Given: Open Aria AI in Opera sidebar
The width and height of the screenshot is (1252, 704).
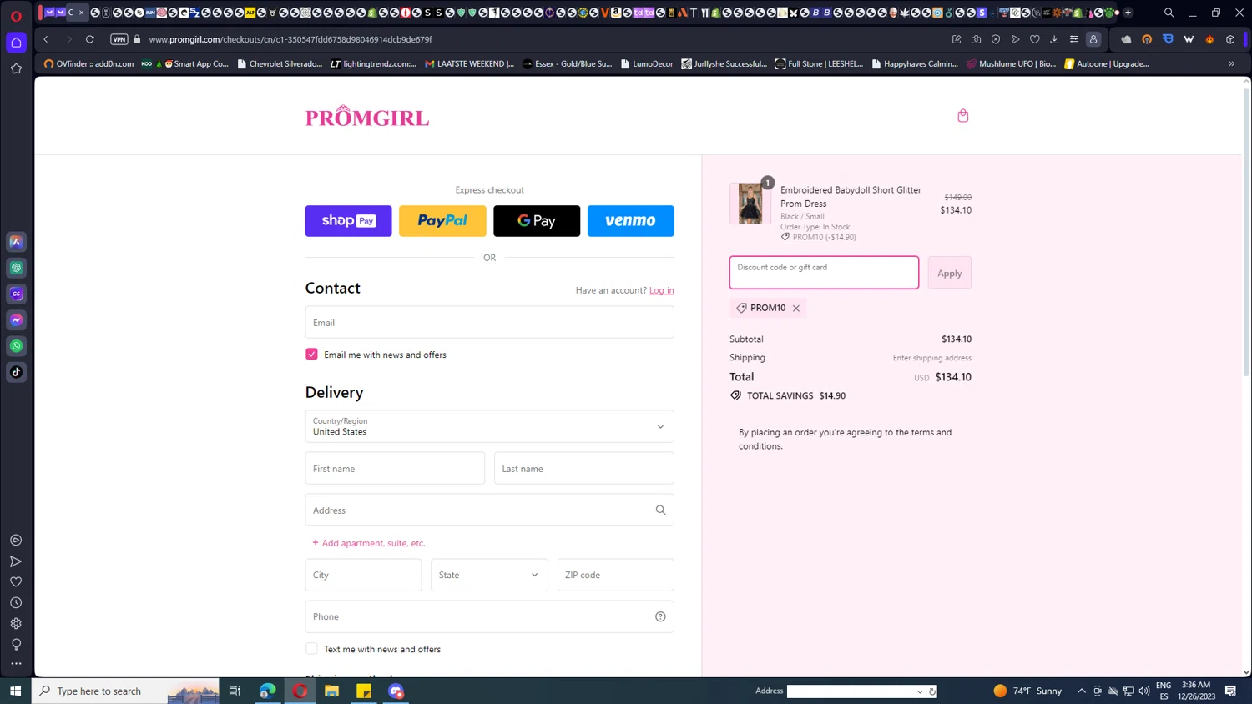Looking at the screenshot, I should coord(16,242).
